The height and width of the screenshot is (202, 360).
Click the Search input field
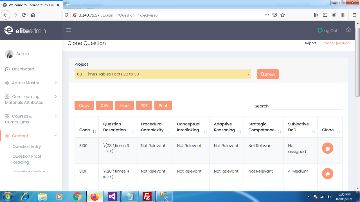[x=307, y=106]
